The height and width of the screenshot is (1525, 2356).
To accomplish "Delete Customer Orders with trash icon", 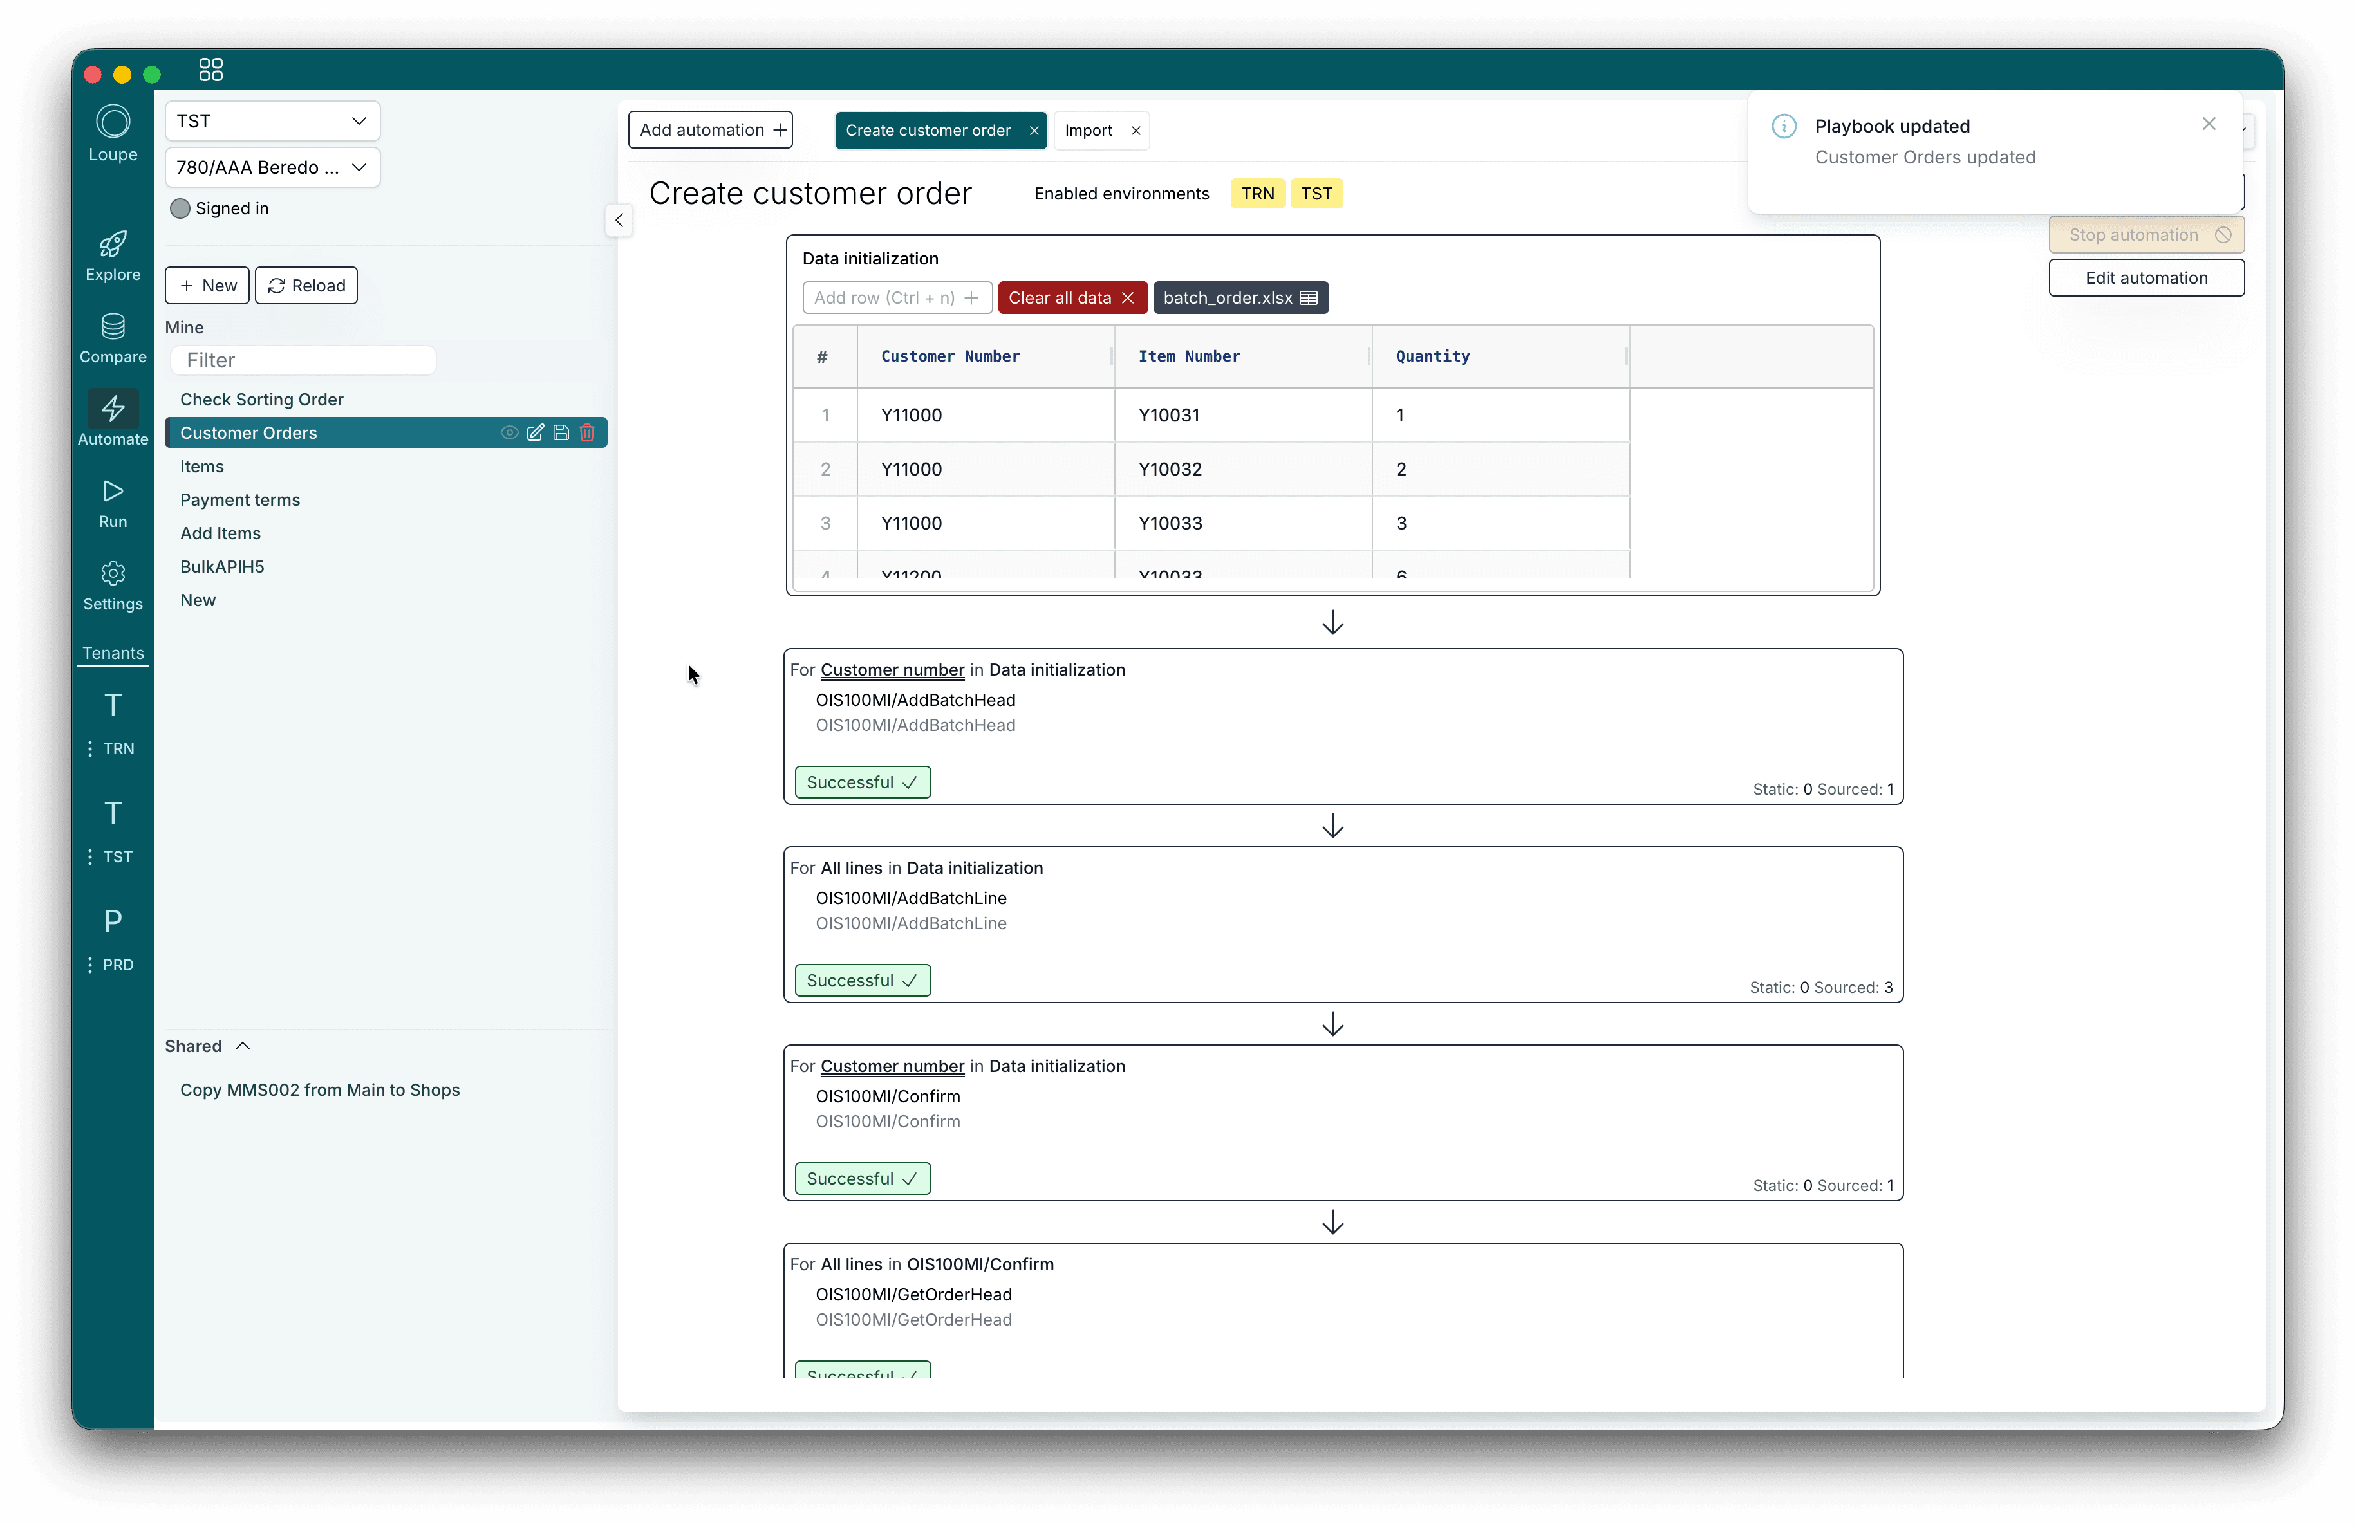I will click(587, 432).
